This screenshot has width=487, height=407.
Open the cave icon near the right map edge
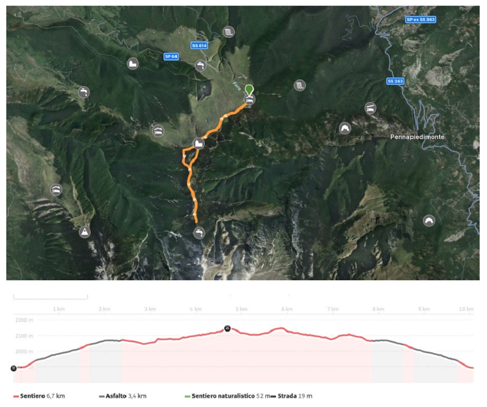[429, 220]
